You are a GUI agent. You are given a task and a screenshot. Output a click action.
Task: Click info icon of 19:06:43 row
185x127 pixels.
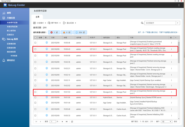coord(47,49)
